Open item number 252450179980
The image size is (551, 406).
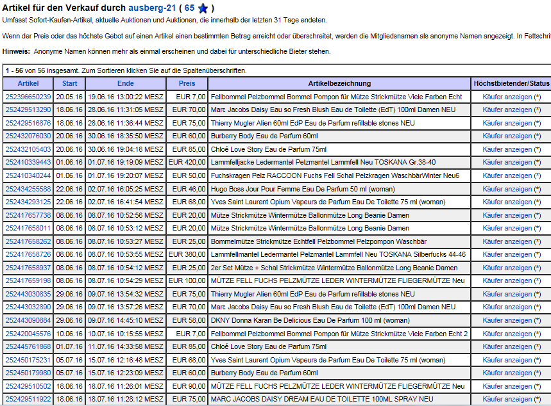[x=28, y=373]
